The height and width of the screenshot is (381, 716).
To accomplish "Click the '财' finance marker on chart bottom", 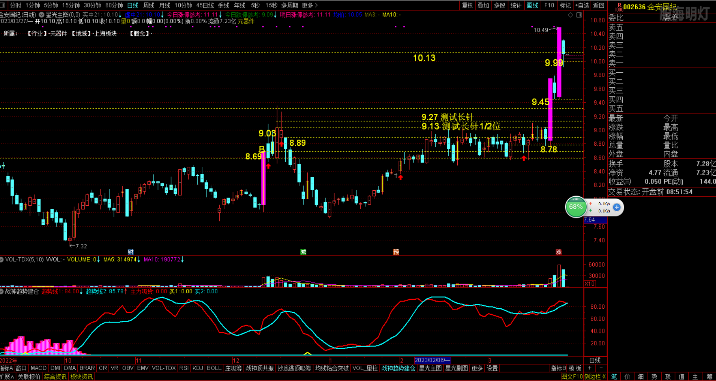I will [x=130, y=252].
